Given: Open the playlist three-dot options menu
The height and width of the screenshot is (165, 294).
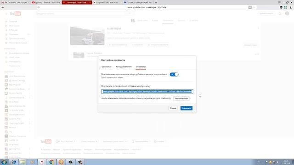Looking at the screenshot, I should [259, 28].
